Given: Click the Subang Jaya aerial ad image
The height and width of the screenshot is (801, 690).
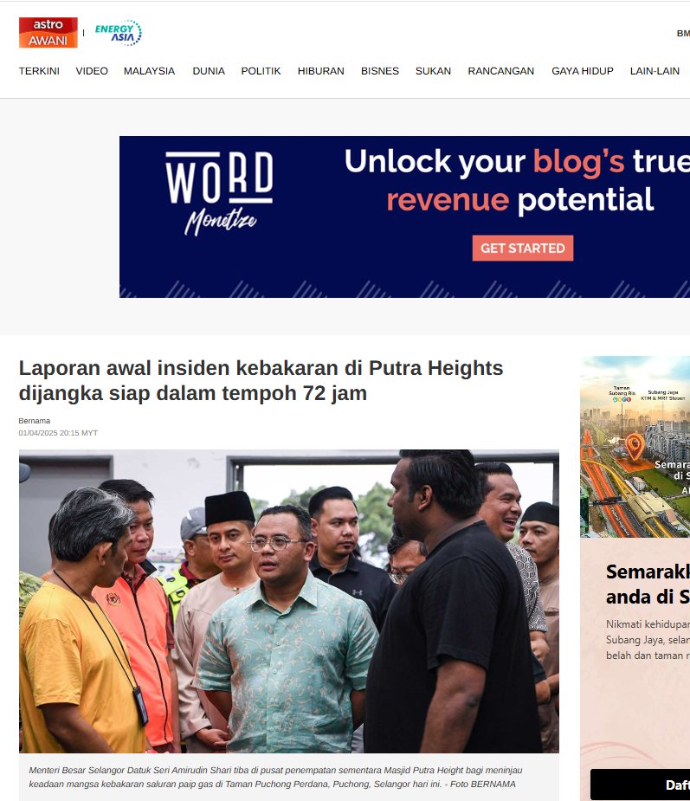Looking at the screenshot, I should pyautogui.click(x=635, y=447).
